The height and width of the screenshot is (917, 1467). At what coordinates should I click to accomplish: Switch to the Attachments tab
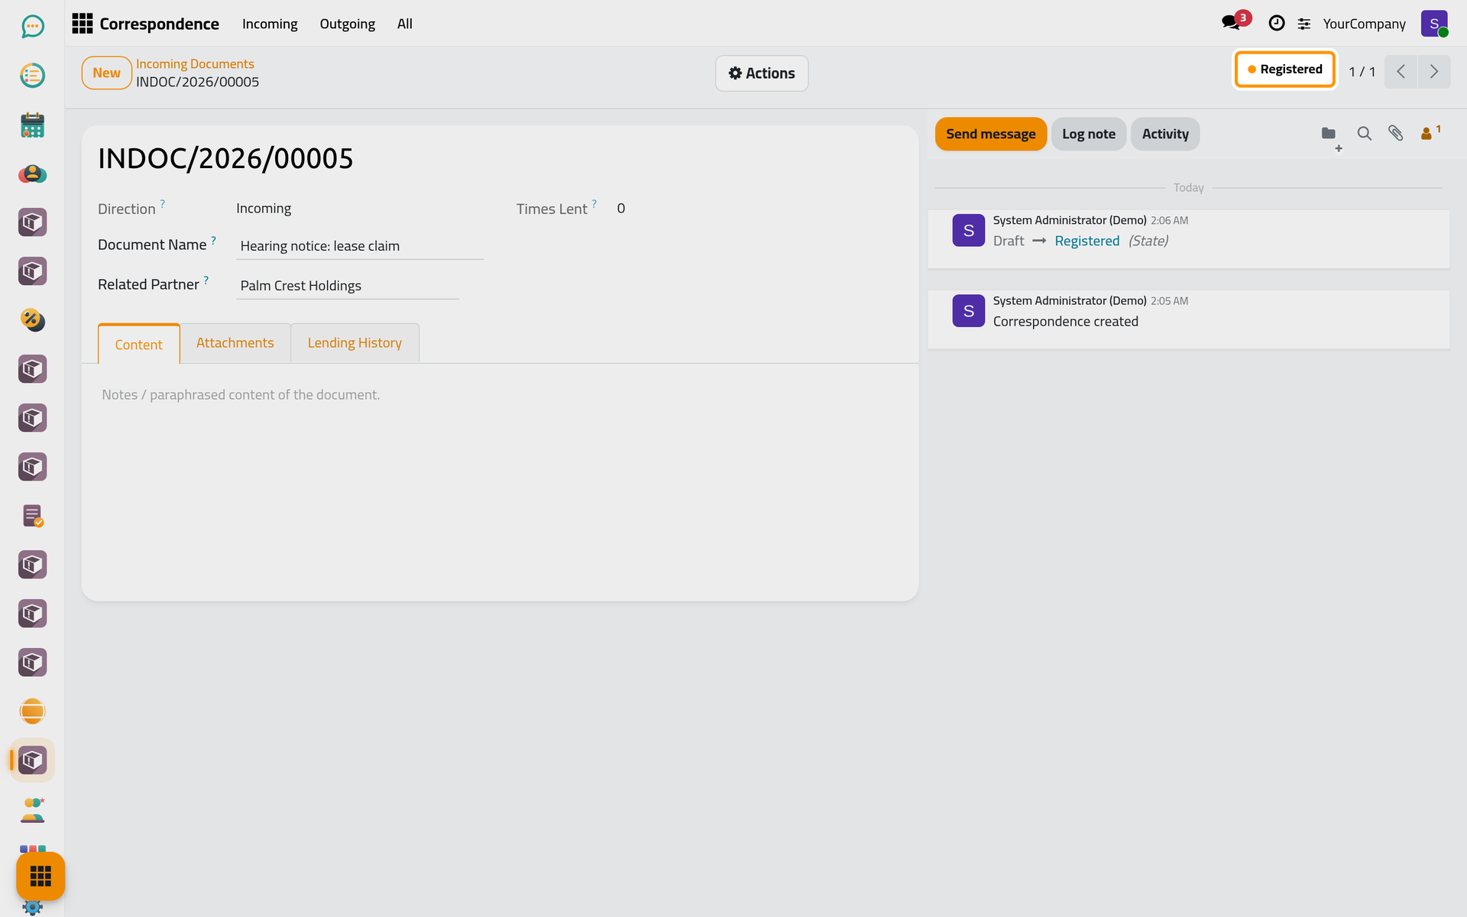(x=235, y=343)
